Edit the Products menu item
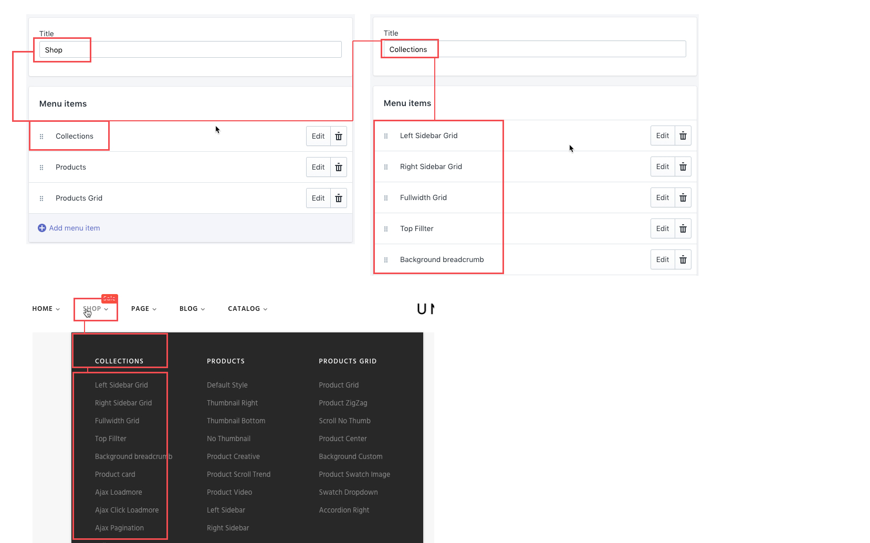The height and width of the screenshot is (543, 870). [x=318, y=168]
